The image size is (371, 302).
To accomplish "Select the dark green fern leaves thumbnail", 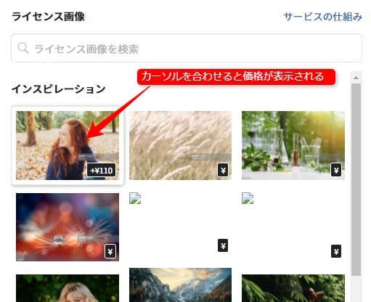I will coord(293,288).
